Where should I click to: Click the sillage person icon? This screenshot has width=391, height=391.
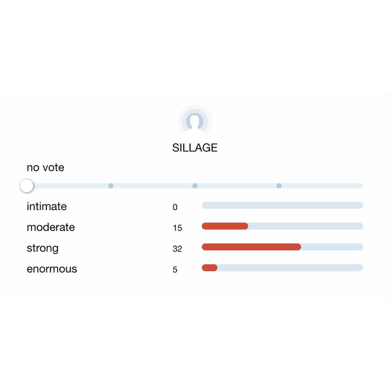(x=195, y=121)
